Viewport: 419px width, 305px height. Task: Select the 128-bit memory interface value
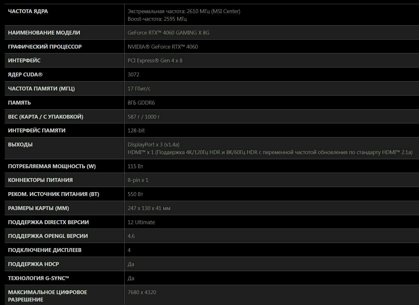click(136, 130)
